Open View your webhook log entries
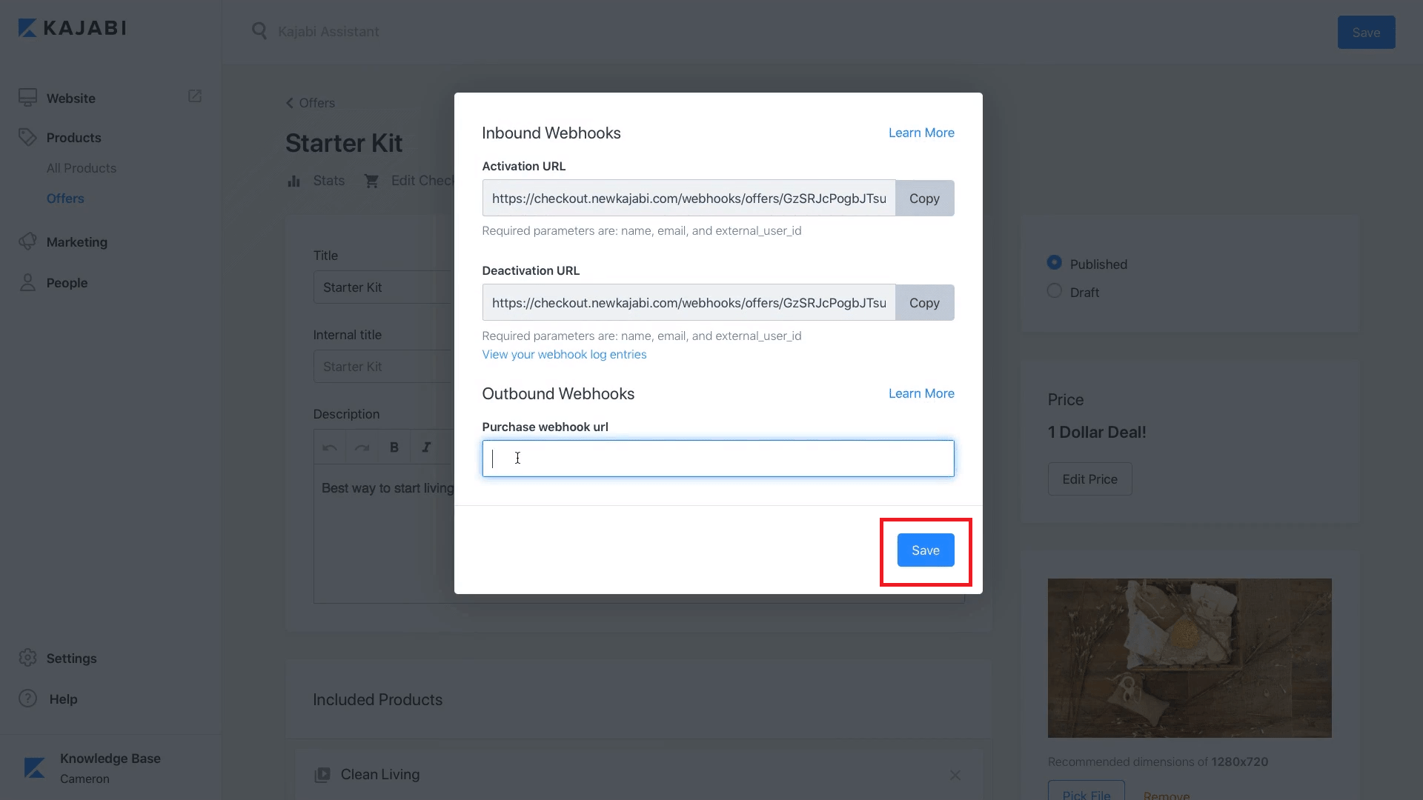The image size is (1423, 800). [564, 354]
